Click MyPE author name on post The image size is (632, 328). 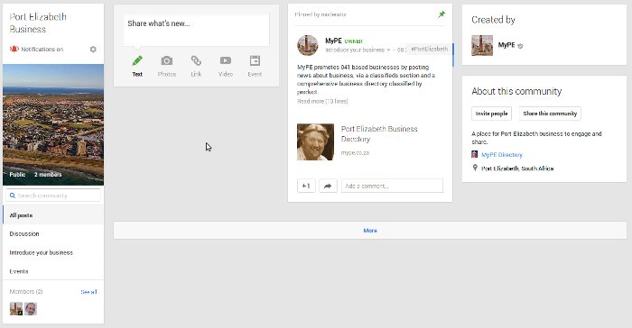[x=333, y=41]
